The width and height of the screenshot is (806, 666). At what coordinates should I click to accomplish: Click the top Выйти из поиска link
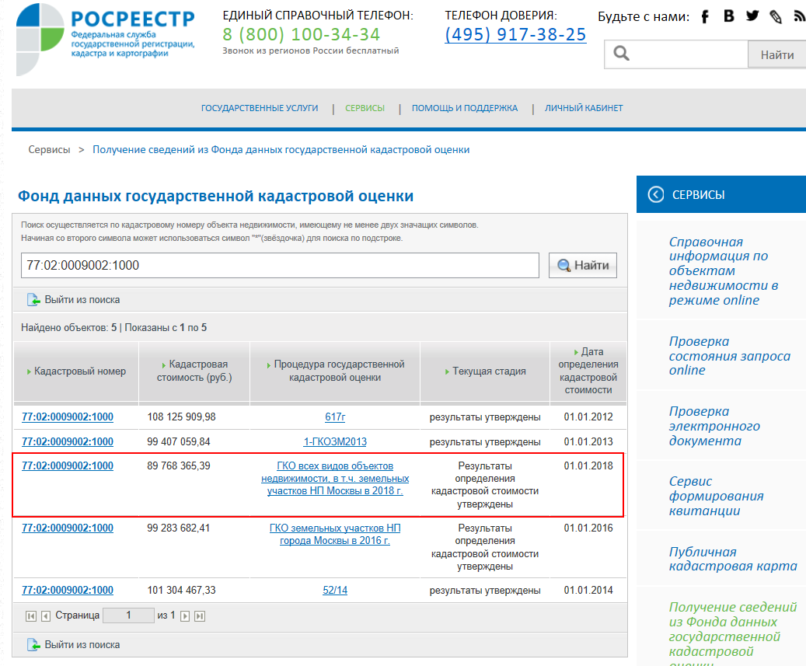coord(74,300)
